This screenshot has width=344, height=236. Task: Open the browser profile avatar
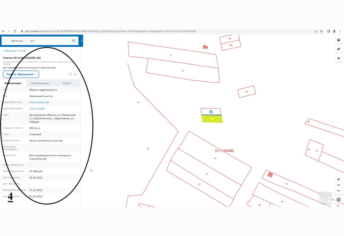(334, 32)
